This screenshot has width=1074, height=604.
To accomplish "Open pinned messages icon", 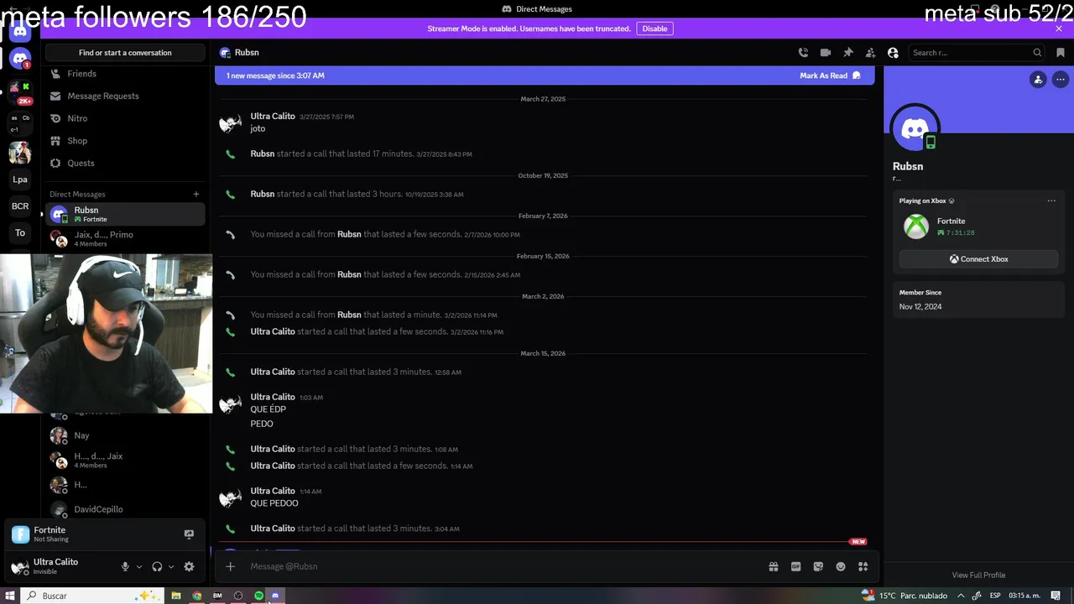I will point(848,53).
